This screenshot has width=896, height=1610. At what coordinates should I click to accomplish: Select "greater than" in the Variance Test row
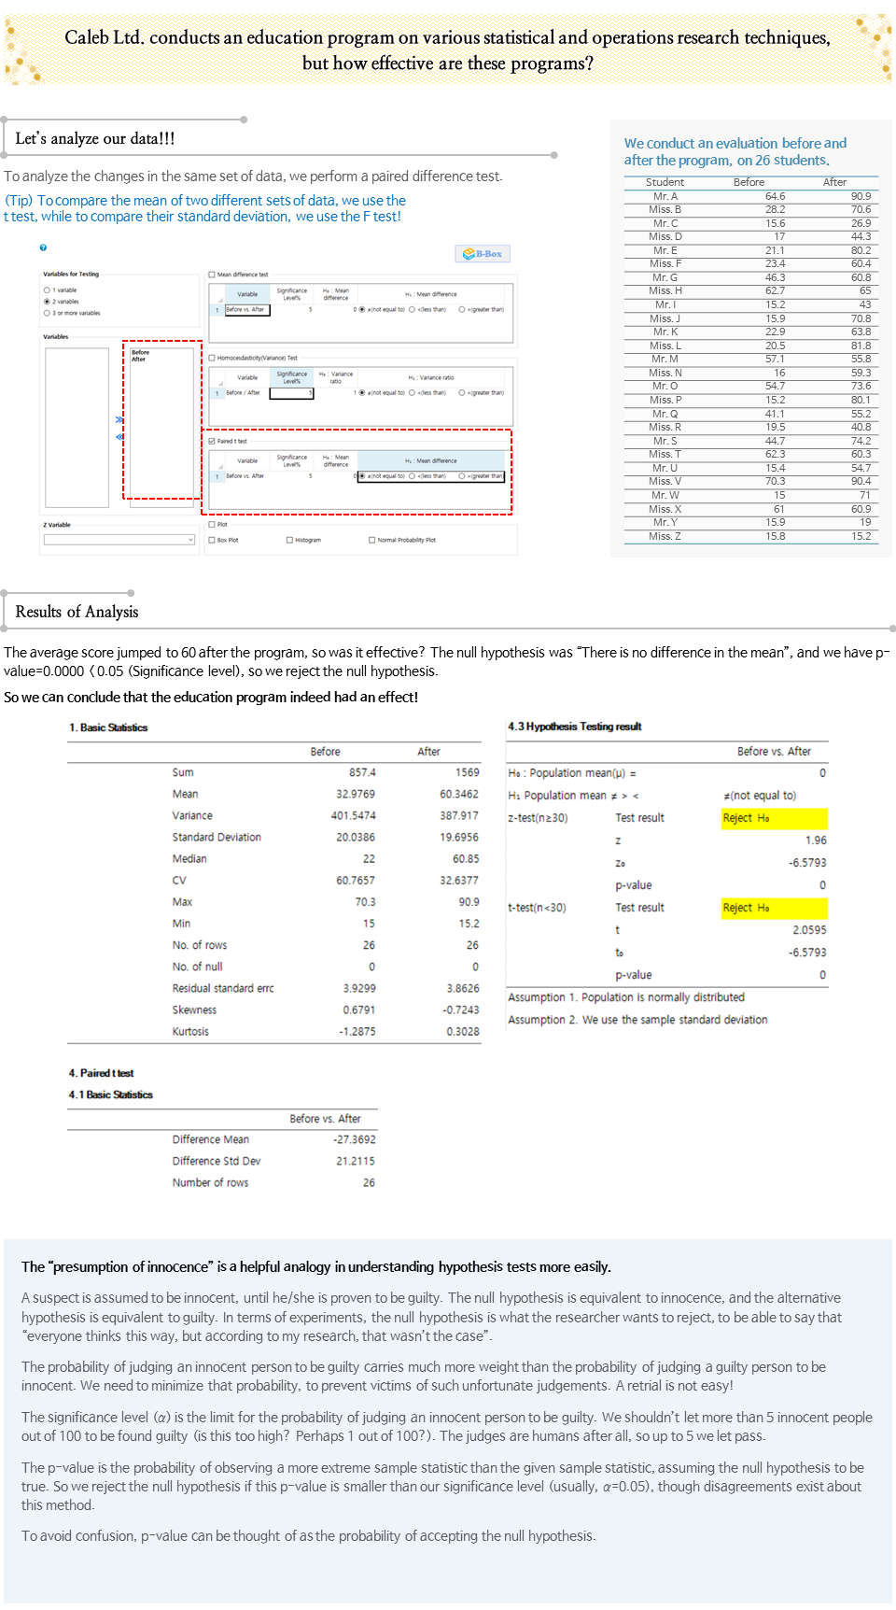461,392
